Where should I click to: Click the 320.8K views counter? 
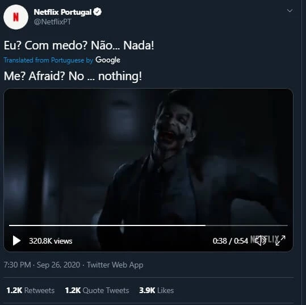click(x=51, y=241)
